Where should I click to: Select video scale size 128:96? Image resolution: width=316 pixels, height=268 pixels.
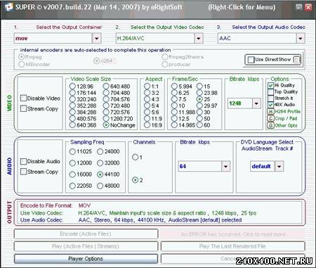click(72, 87)
